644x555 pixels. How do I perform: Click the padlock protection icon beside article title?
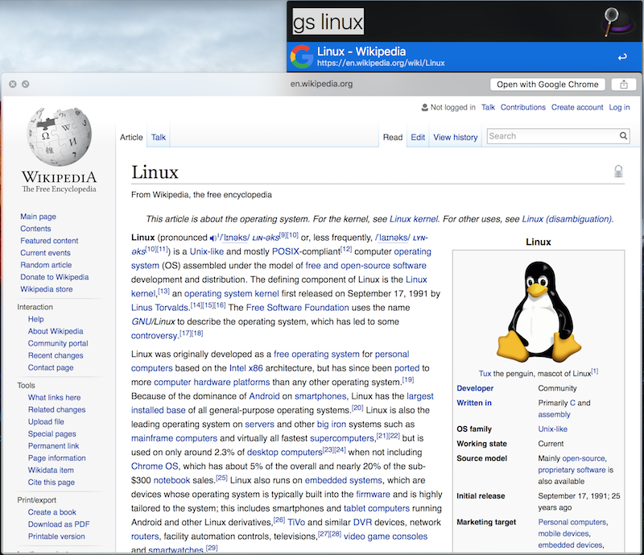coord(618,171)
